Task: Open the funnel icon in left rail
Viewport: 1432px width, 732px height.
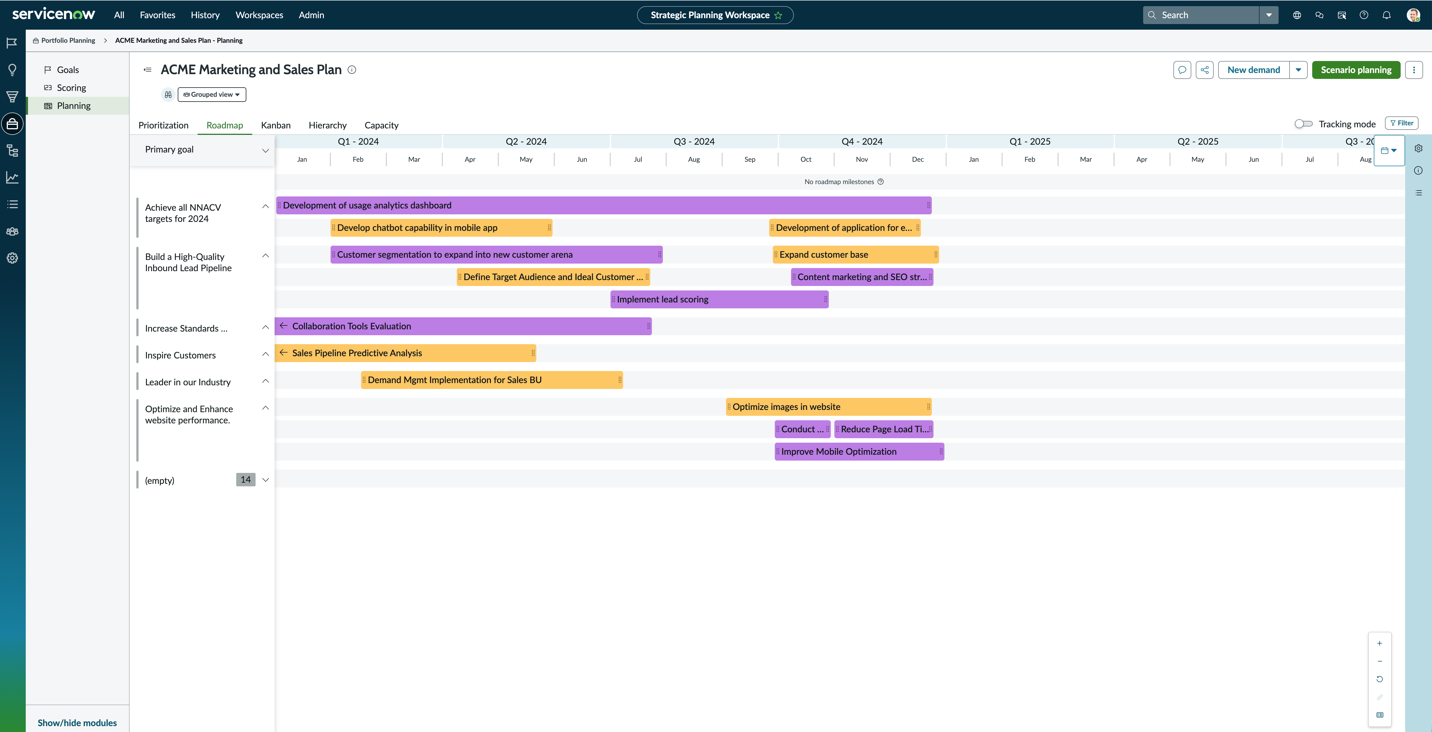Action: click(12, 97)
